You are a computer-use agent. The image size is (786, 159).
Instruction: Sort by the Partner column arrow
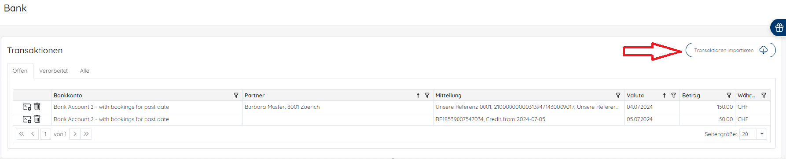coord(418,95)
